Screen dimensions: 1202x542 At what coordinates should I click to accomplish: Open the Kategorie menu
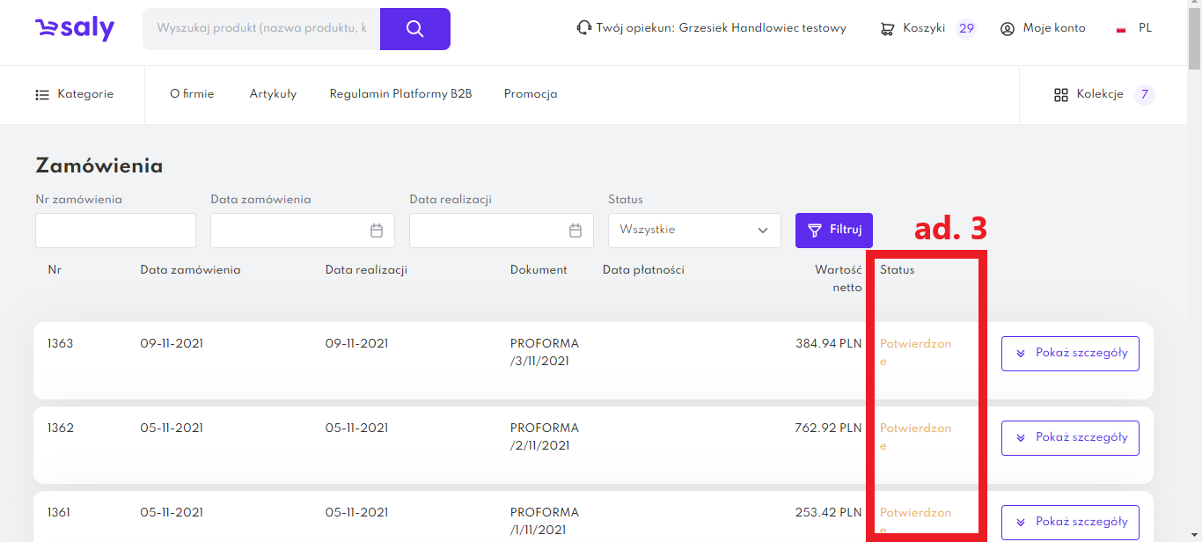(x=75, y=94)
